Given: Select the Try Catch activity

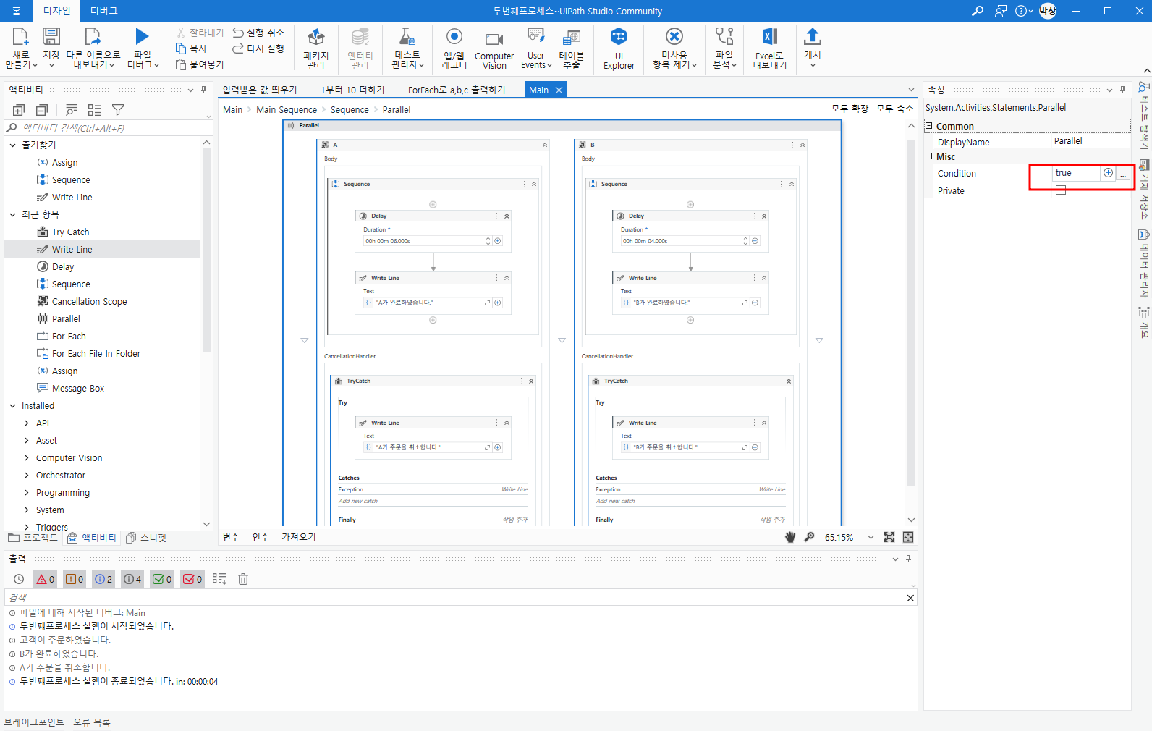Looking at the screenshot, I should tap(70, 232).
